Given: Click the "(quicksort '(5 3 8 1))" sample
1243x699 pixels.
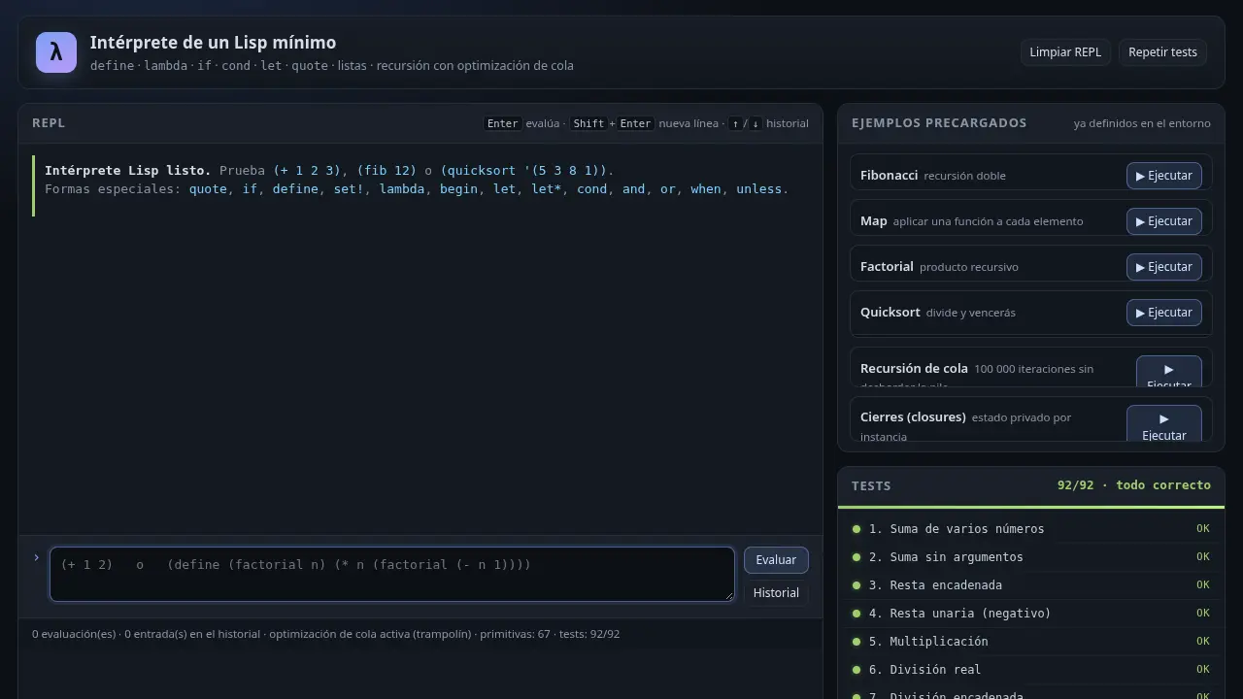Looking at the screenshot, I should click(523, 170).
